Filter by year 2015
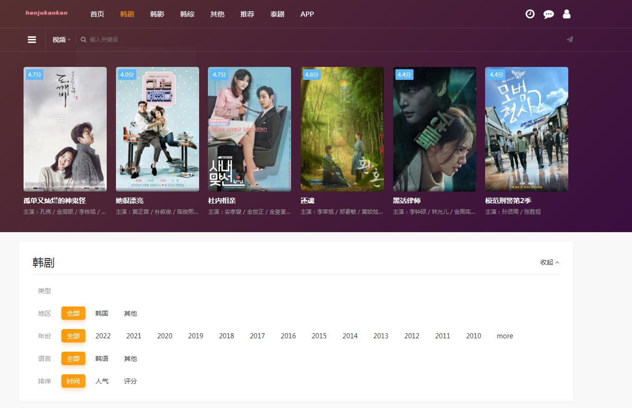Viewport: 632px width, 408px height. 319,336
